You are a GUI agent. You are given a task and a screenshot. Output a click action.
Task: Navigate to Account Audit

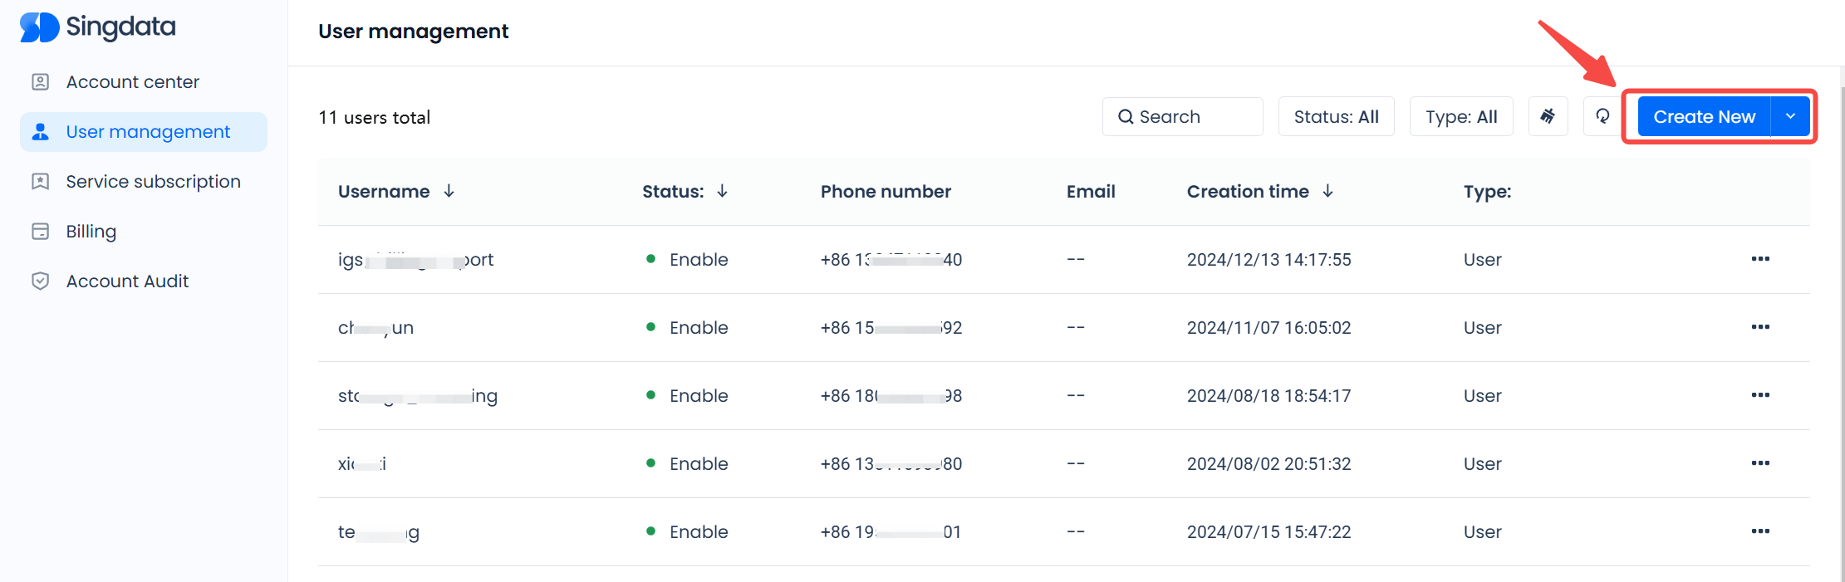pos(127,281)
